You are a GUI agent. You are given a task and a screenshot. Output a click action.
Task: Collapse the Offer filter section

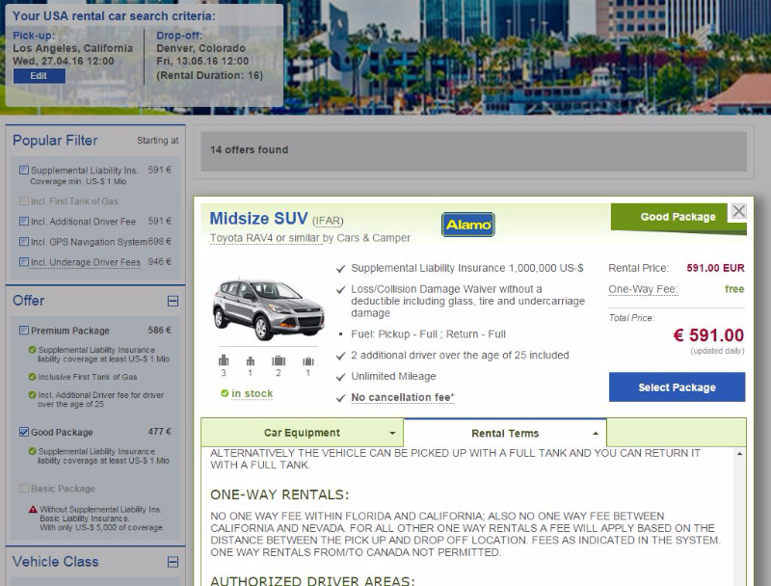[x=173, y=301]
